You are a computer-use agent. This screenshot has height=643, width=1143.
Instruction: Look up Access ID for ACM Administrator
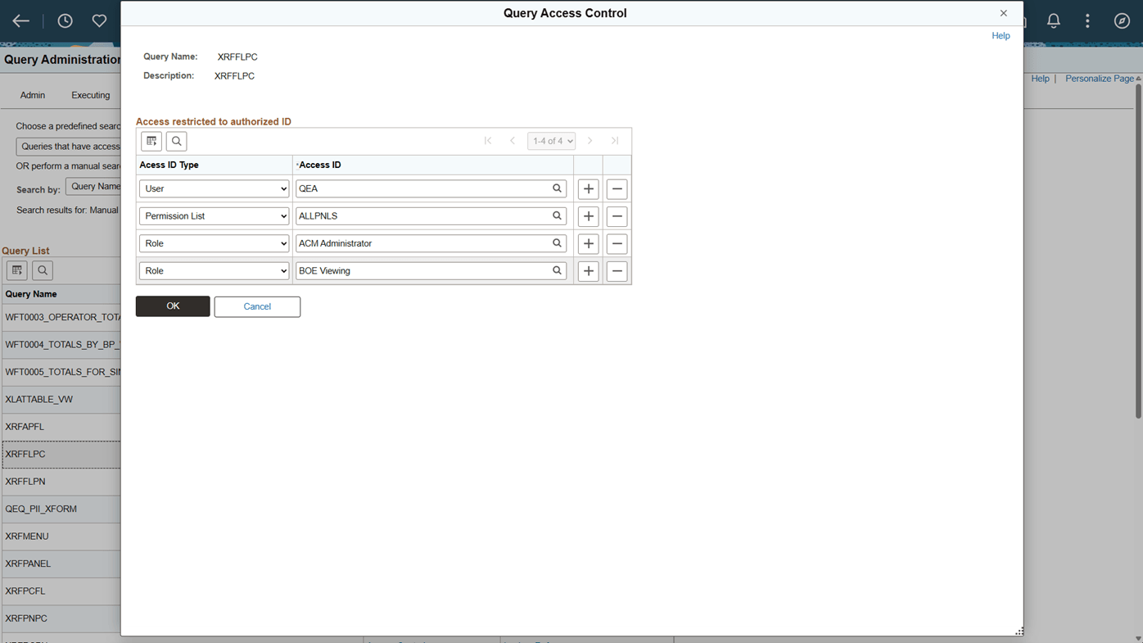557,243
